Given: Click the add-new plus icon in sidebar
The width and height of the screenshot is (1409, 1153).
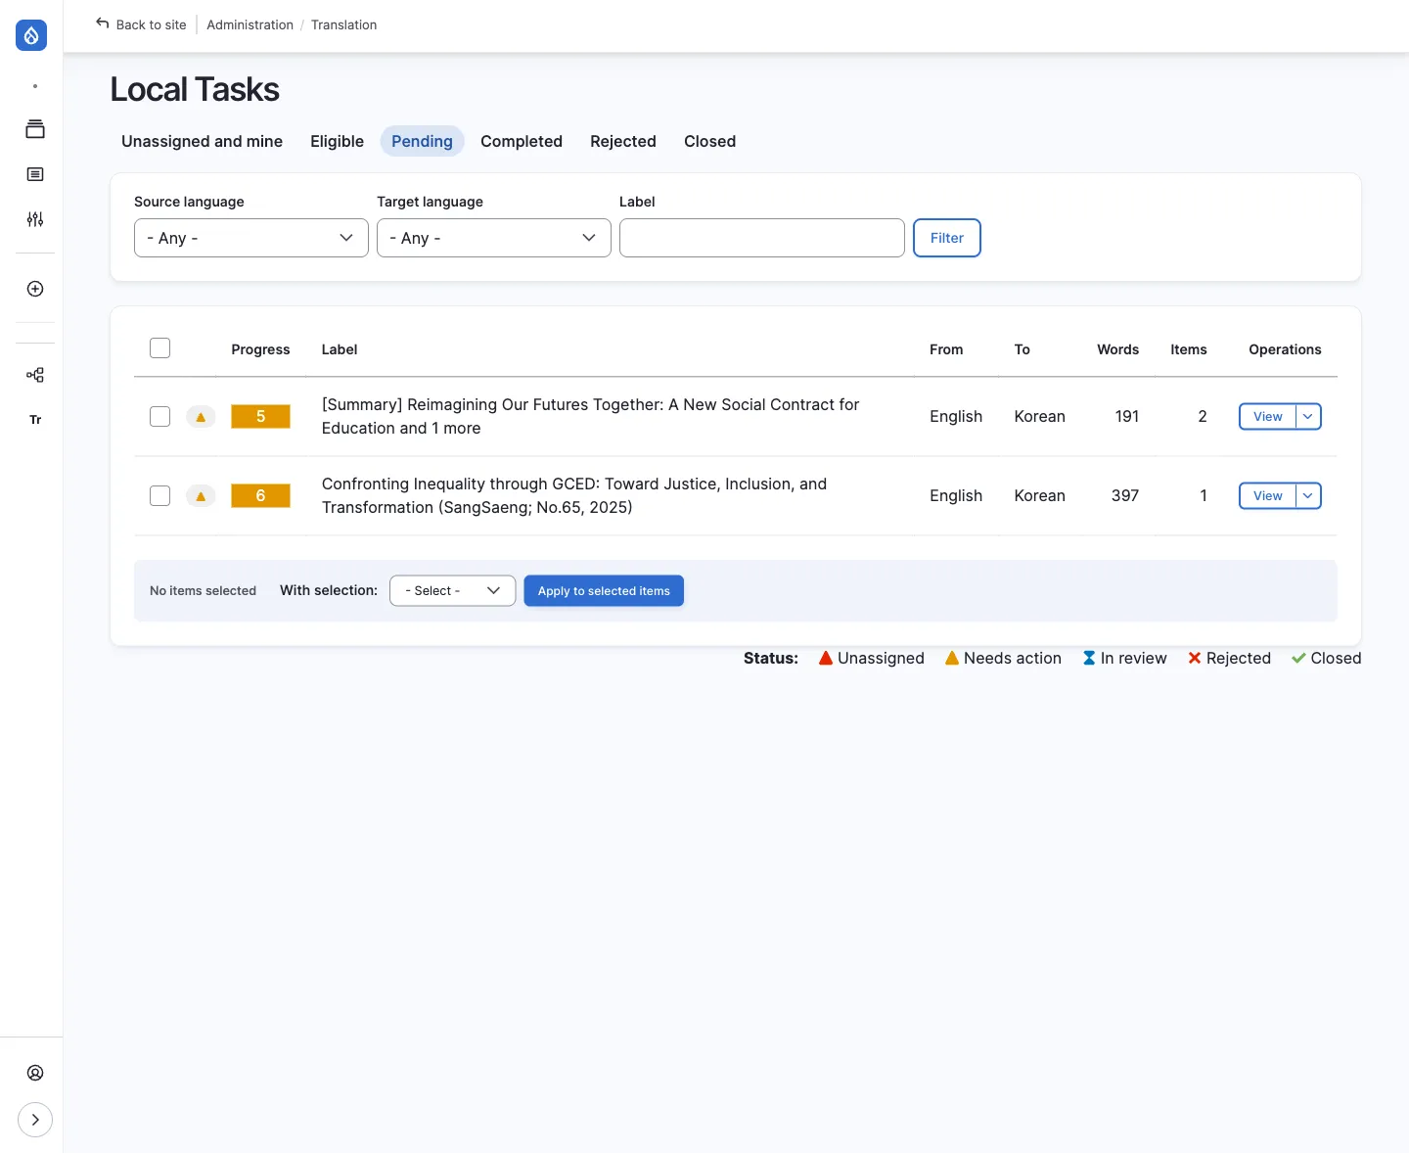Looking at the screenshot, I should click(x=35, y=289).
